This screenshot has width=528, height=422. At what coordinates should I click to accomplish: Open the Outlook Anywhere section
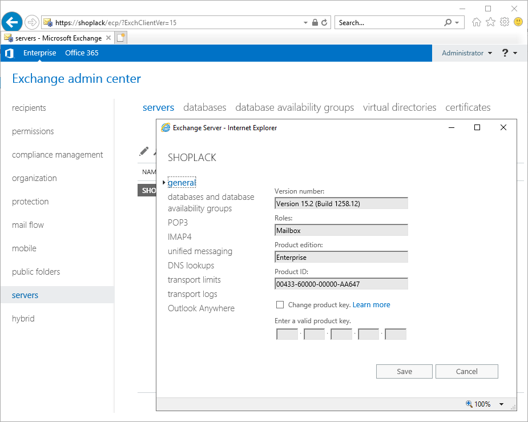click(x=201, y=308)
